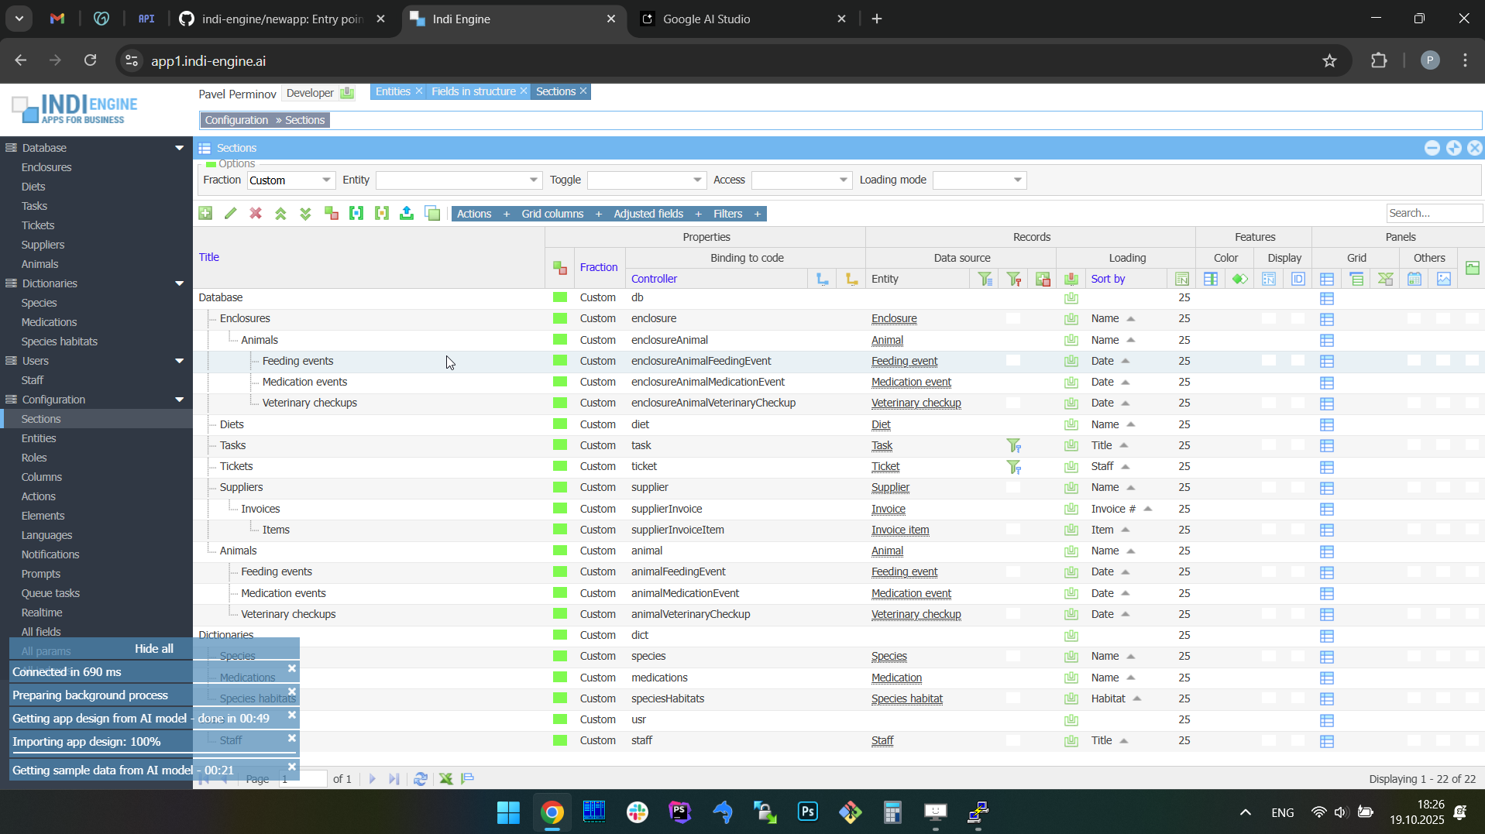This screenshot has height=834, width=1485.
Task: Click green color swatch in Tasks row
Action: pyautogui.click(x=560, y=445)
